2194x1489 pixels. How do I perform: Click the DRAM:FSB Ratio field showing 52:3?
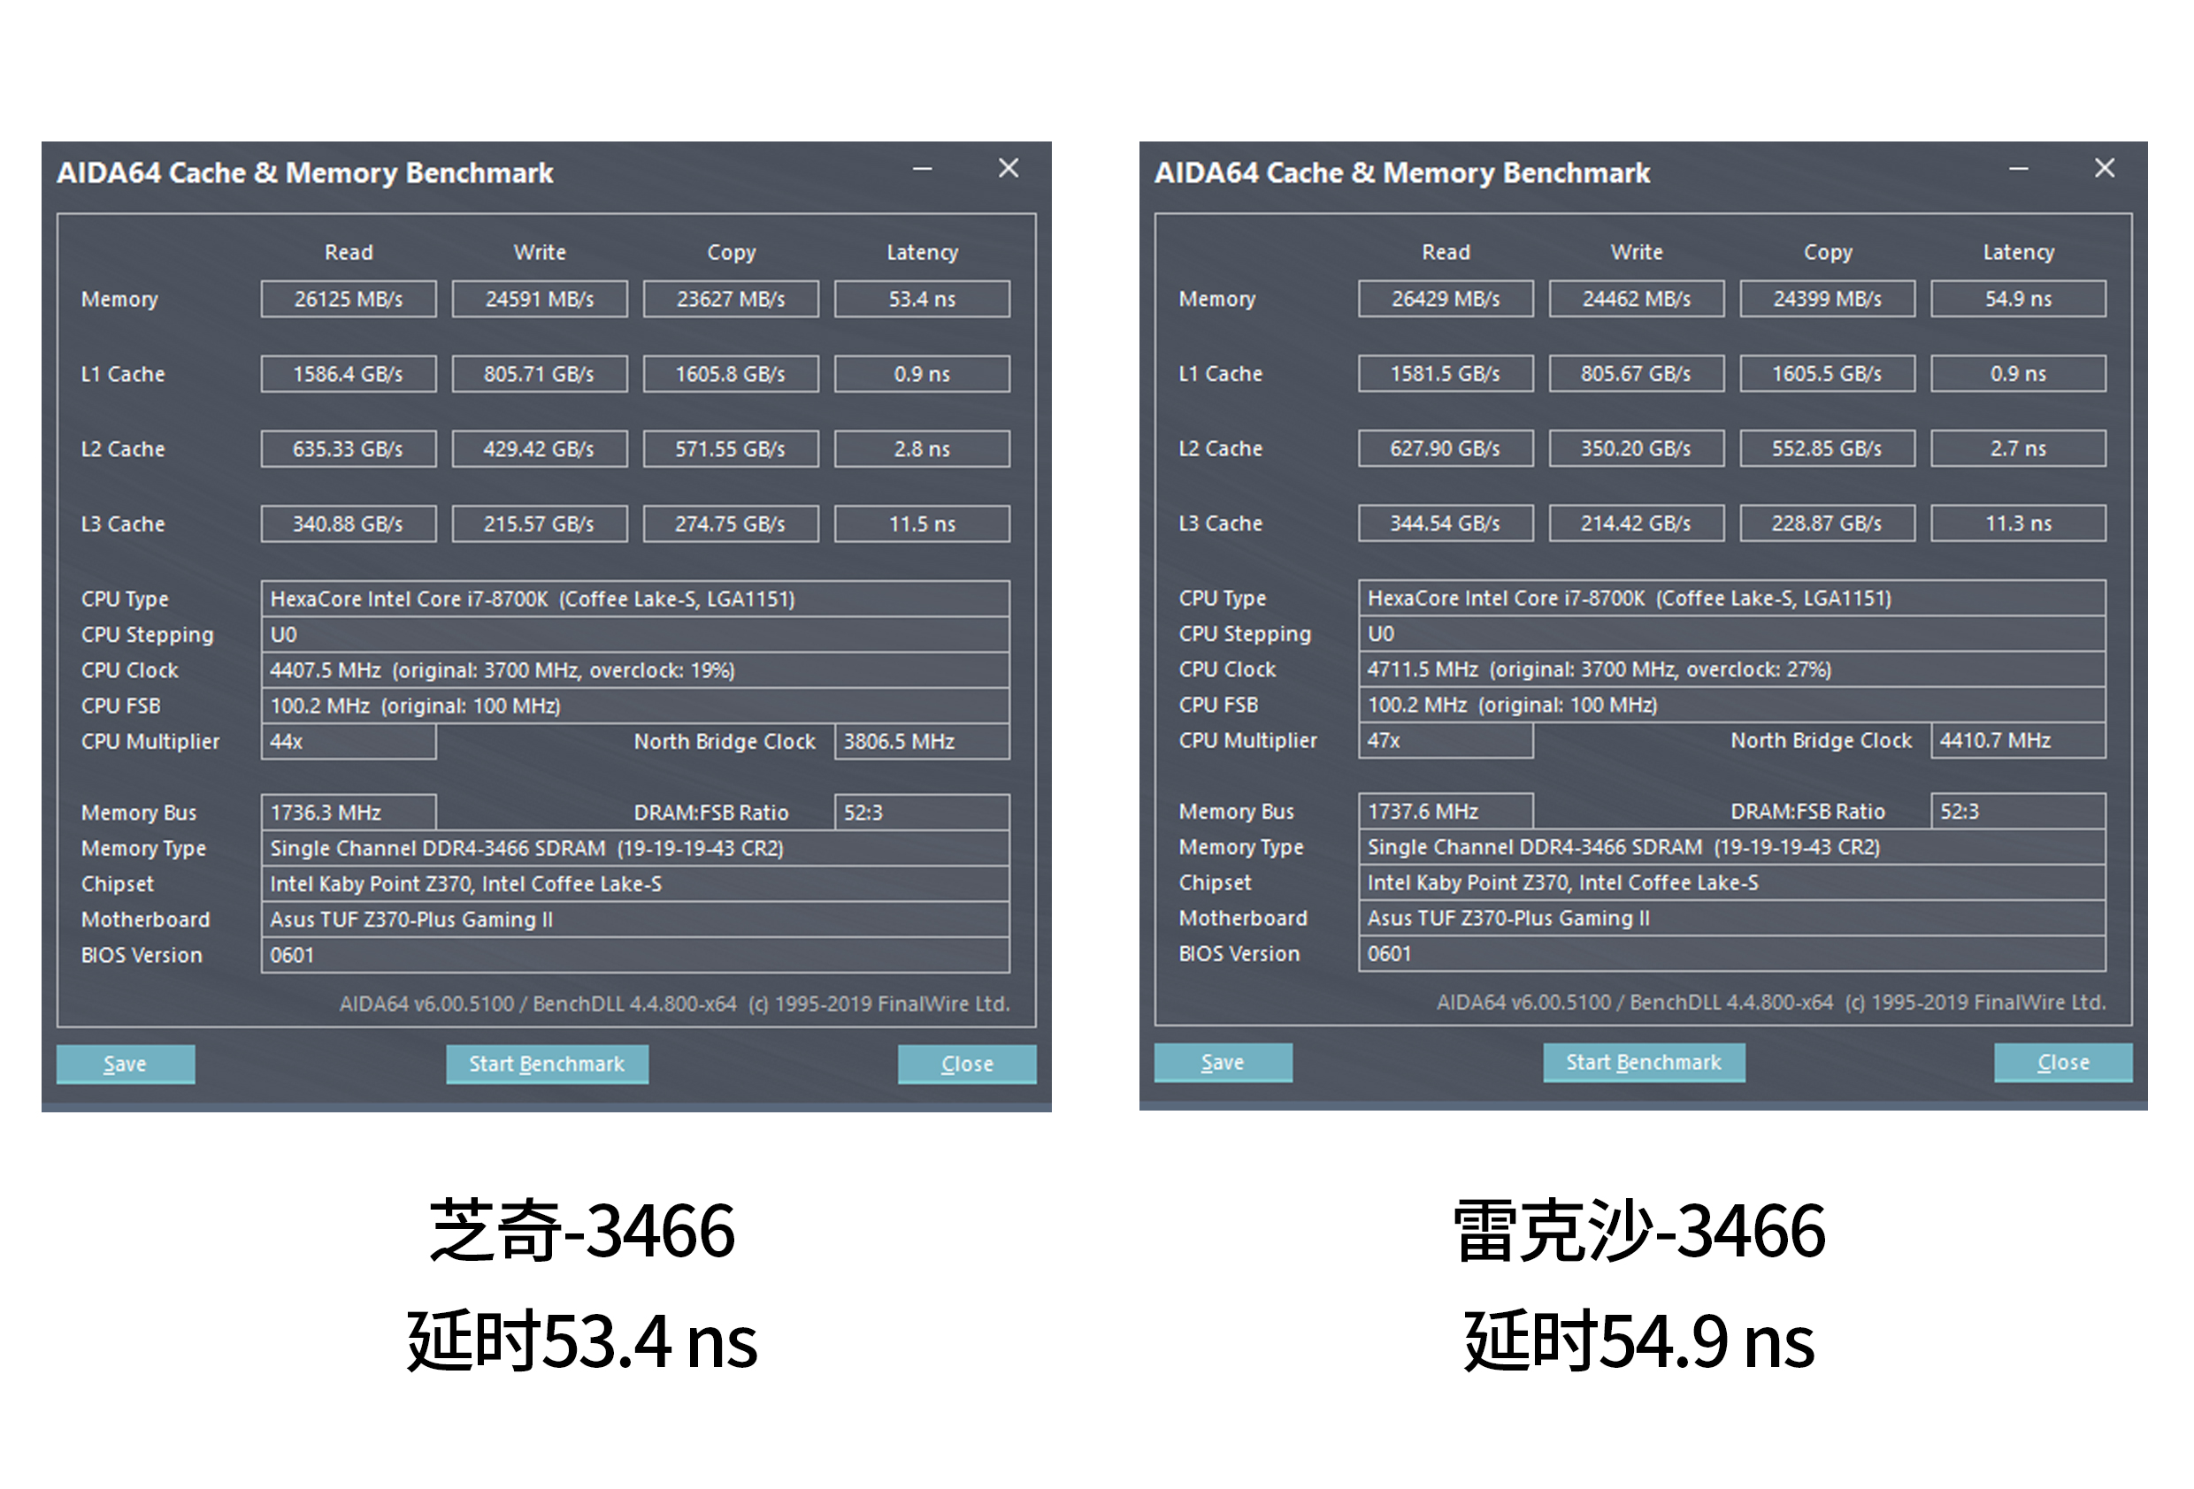(922, 812)
